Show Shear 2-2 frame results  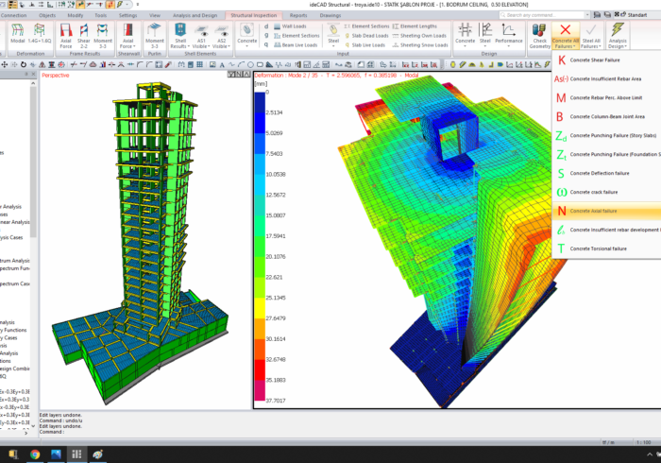tap(83, 36)
